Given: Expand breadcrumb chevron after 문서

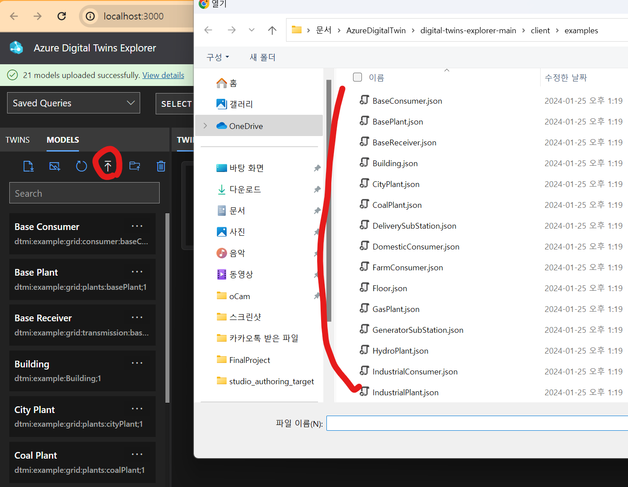Looking at the screenshot, I should click(x=339, y=31).
